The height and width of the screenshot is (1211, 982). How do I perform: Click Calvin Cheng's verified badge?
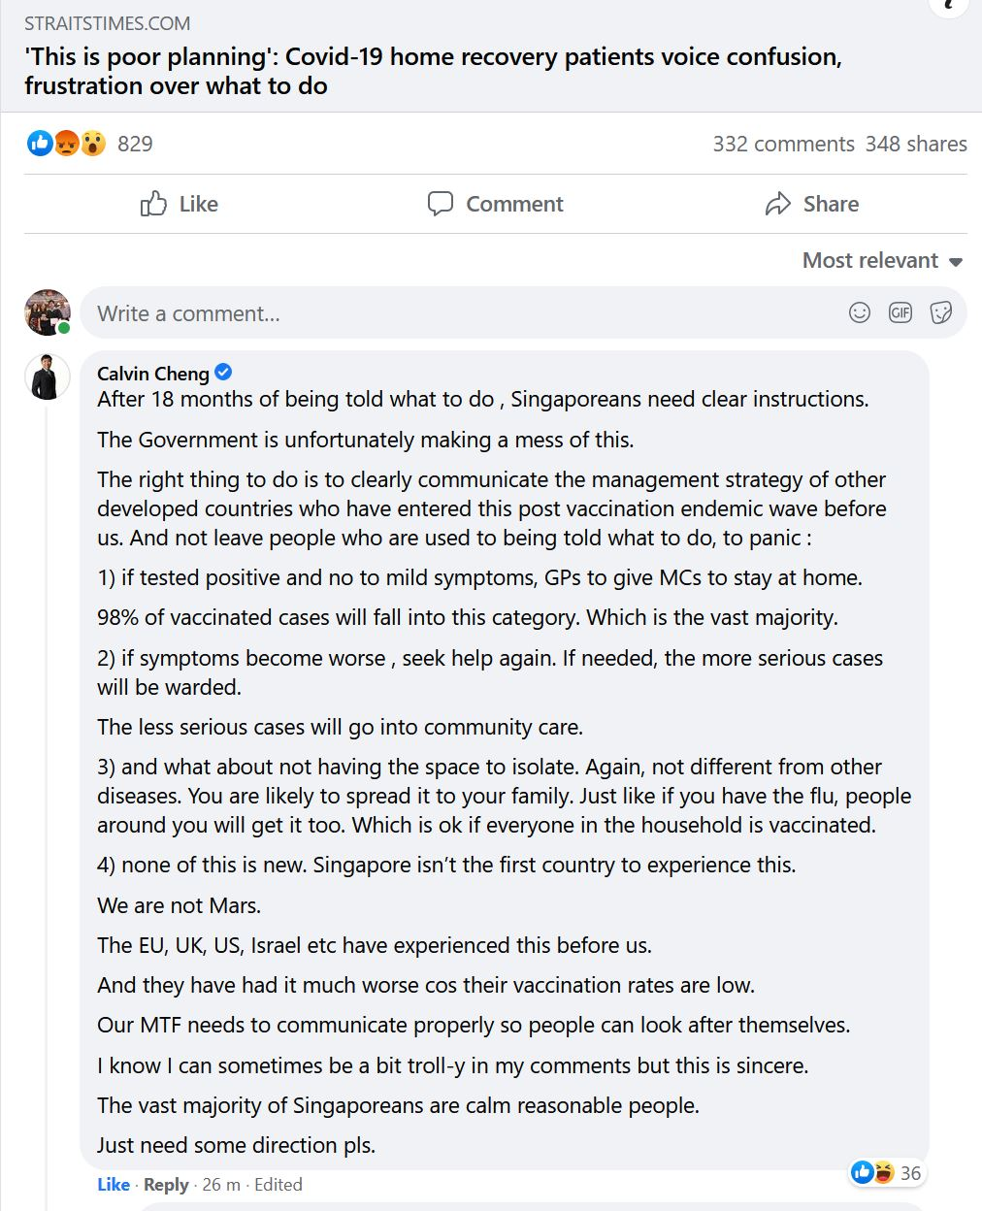(x=223, y=372)
